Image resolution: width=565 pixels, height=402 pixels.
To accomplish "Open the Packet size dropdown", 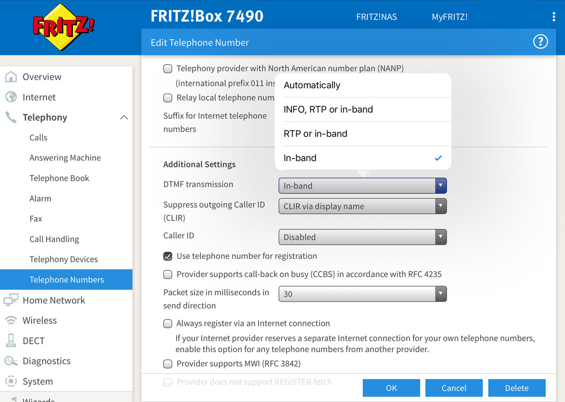I will tap(362, 294).
